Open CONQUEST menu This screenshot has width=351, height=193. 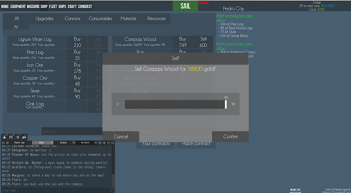[85, 6]
